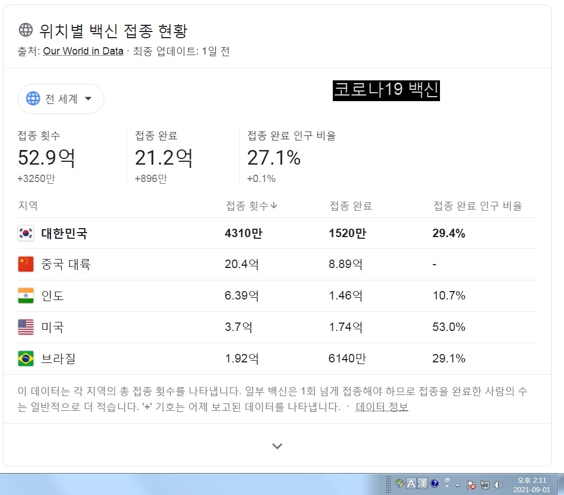Click the 10.7% value for 인도
Screen dimensions: 564x495
tap(449, 296)
